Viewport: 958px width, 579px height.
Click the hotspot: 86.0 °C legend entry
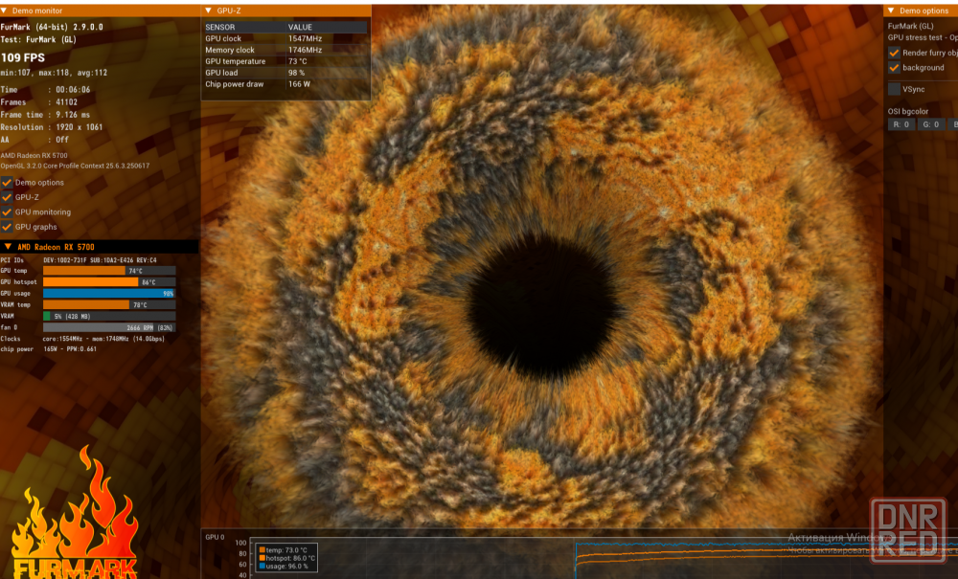tap(287, 558)
